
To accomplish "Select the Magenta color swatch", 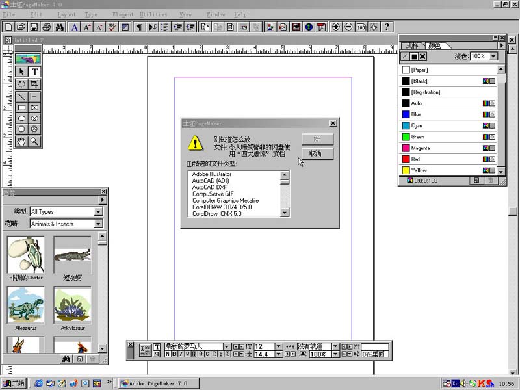I will pos(406,148).
